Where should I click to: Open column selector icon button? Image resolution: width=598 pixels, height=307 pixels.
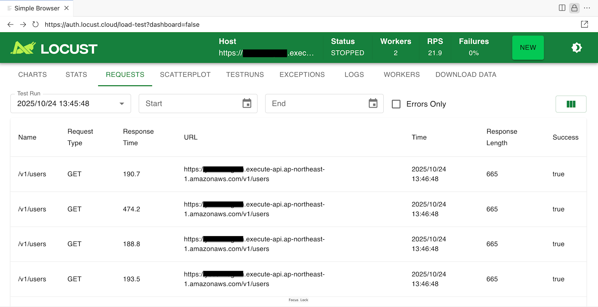point(571,104)
